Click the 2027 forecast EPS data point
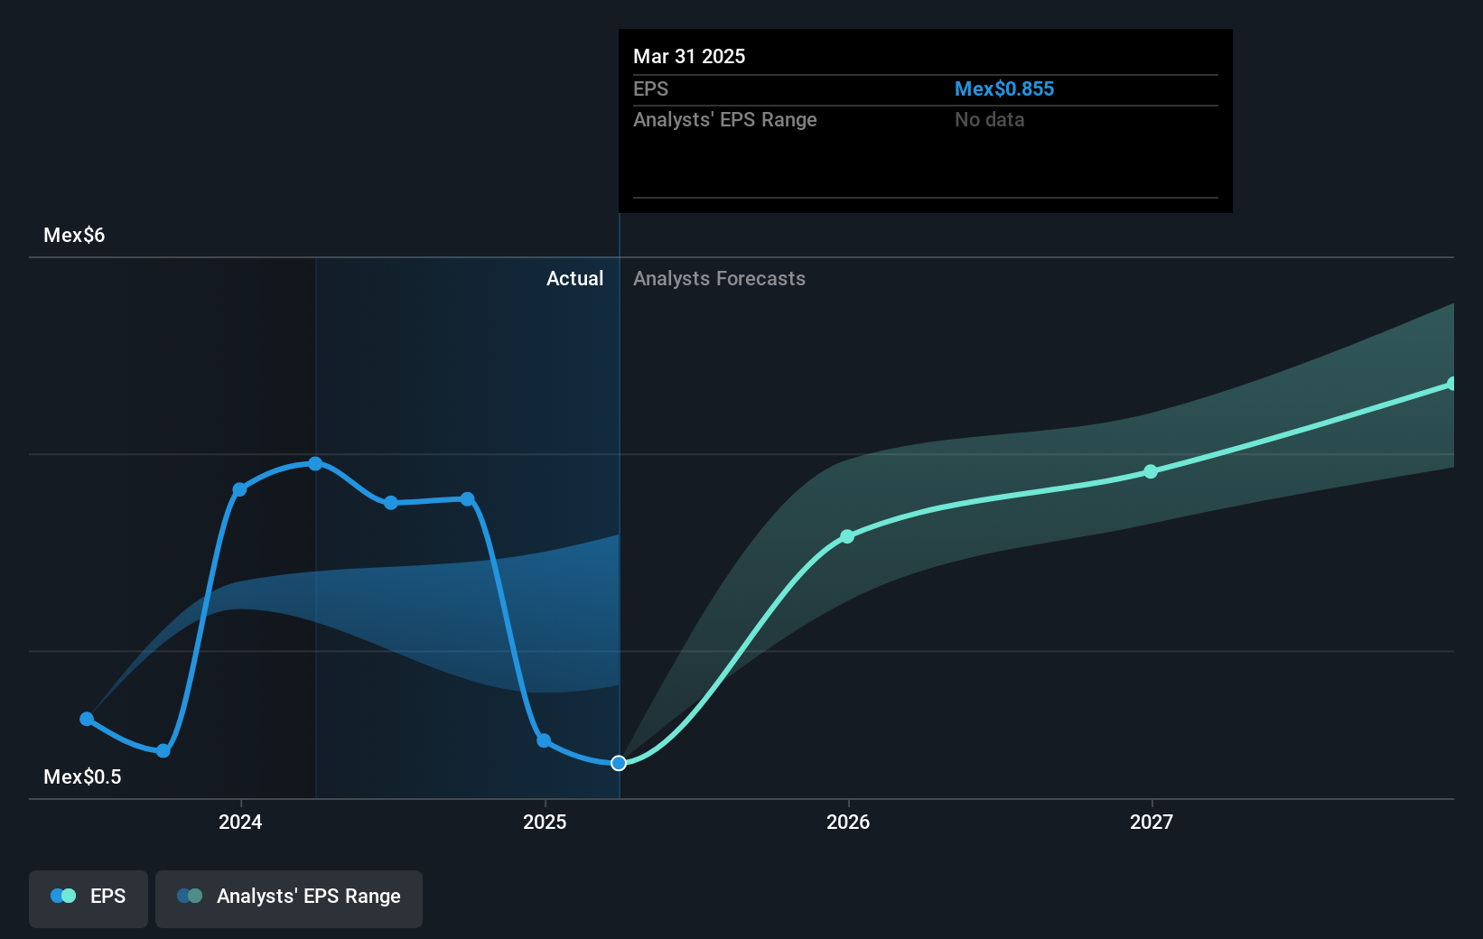This screenshot has width=1483, height=939. (x=1151, y=471)
